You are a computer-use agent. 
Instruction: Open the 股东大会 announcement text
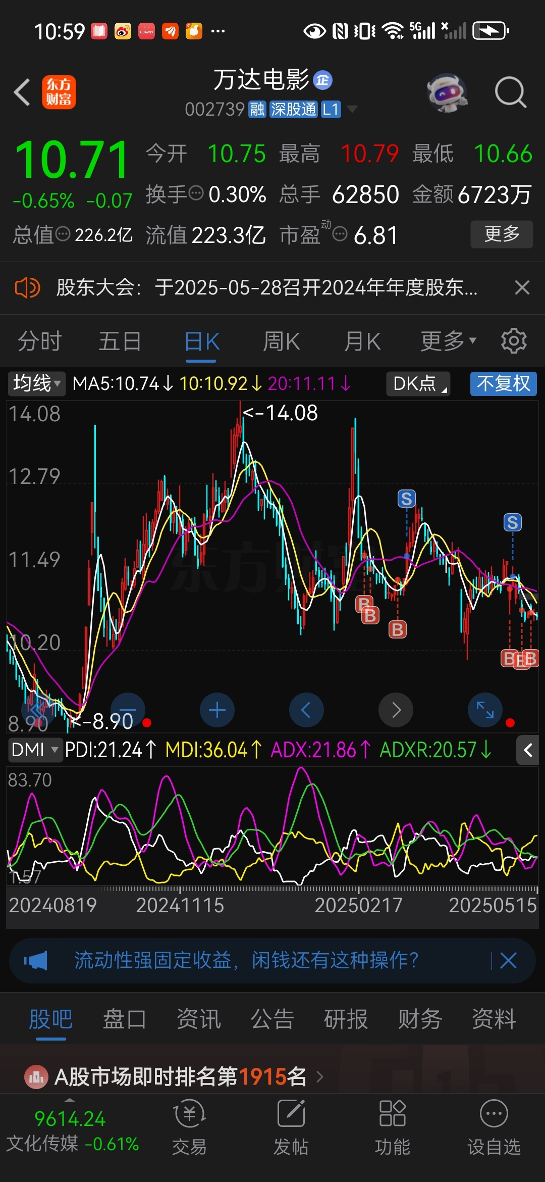[266, 288]
